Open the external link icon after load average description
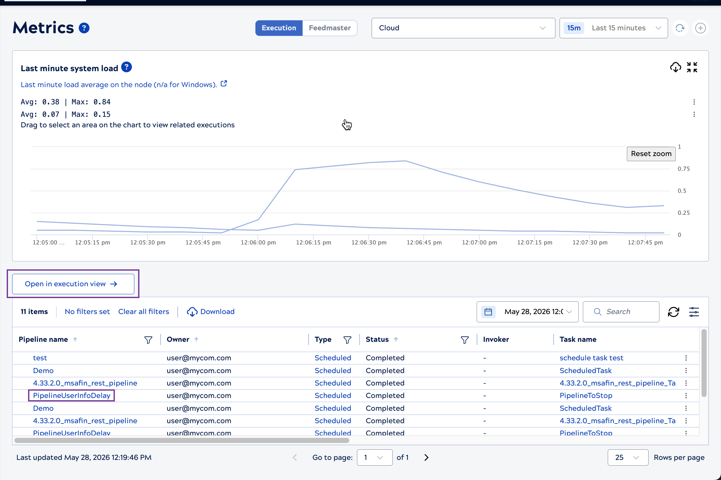This screenshot has height=480, width=721. click(224, 84)
